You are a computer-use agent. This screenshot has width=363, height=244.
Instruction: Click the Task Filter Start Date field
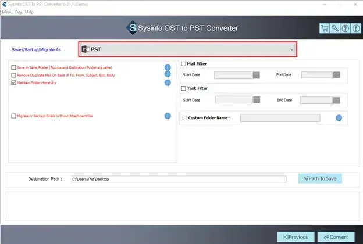(234, 100)
